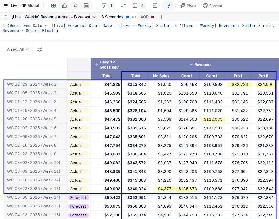This screenshot has height=219, width=279.
Task: Switch to bar chart view
Action: [x=64, y=6]
